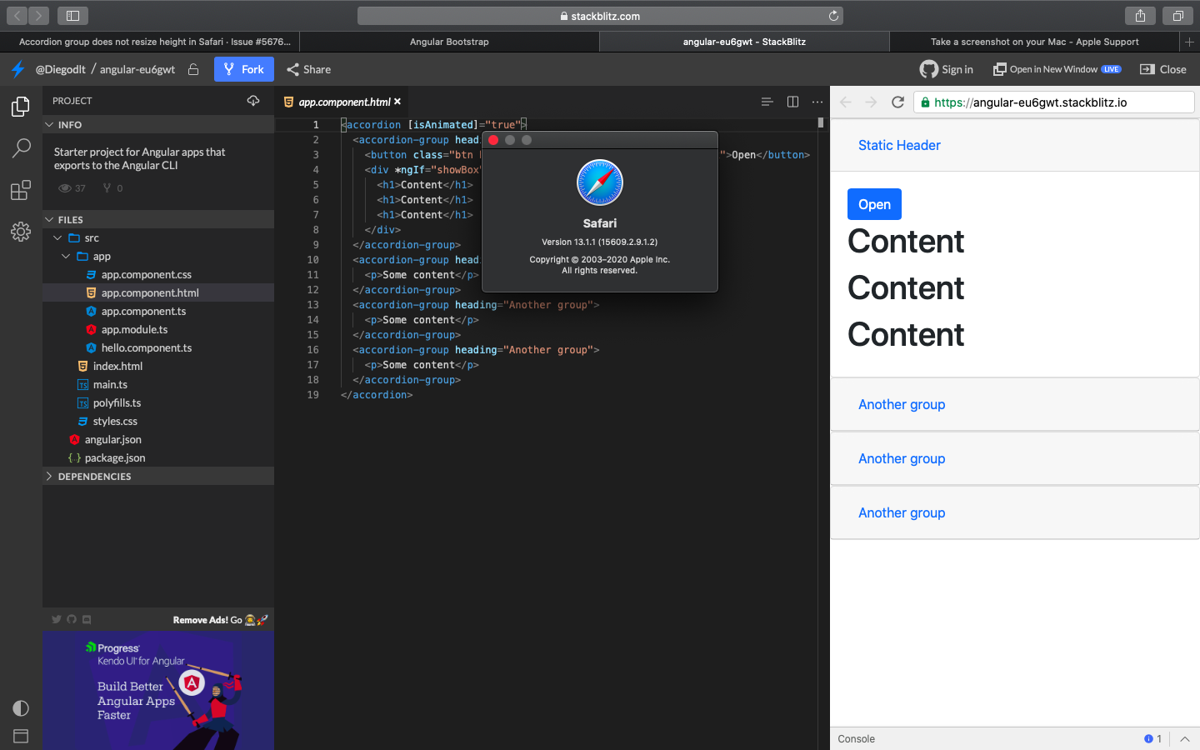
Task: Click the preview pane address bar
Action: 1054,102
